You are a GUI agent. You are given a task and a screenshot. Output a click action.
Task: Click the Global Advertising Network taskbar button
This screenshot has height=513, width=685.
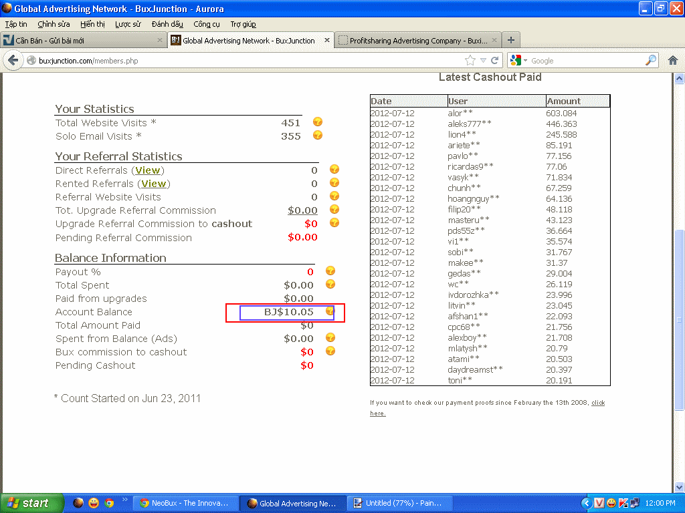pyautogui.click(x=292, y=503)
